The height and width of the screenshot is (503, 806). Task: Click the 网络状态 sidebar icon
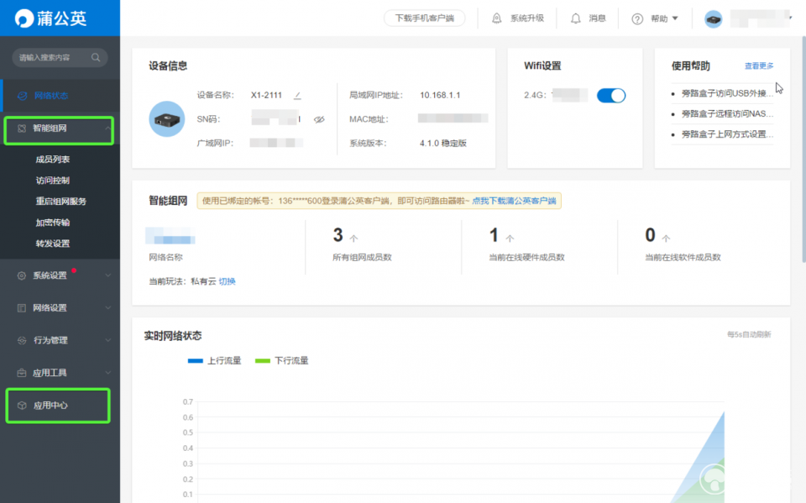pyautogui.click(x=22, y=96)
